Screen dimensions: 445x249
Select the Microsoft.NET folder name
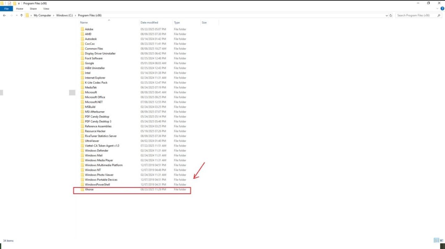click(94, 102)
